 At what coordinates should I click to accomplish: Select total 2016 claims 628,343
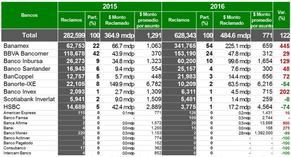pyautogui.click(x=185, y=35)
